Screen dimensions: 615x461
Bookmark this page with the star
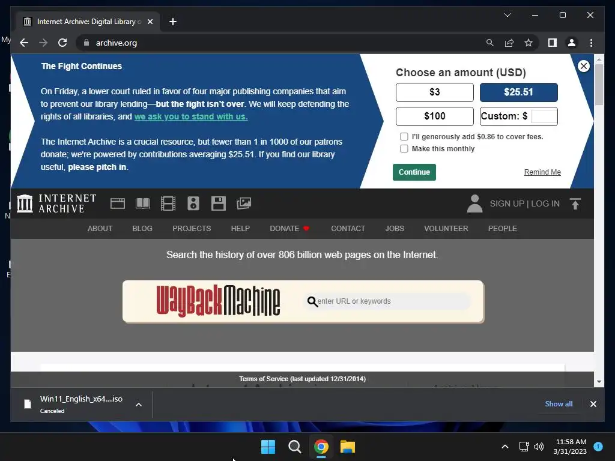[529, 43]
